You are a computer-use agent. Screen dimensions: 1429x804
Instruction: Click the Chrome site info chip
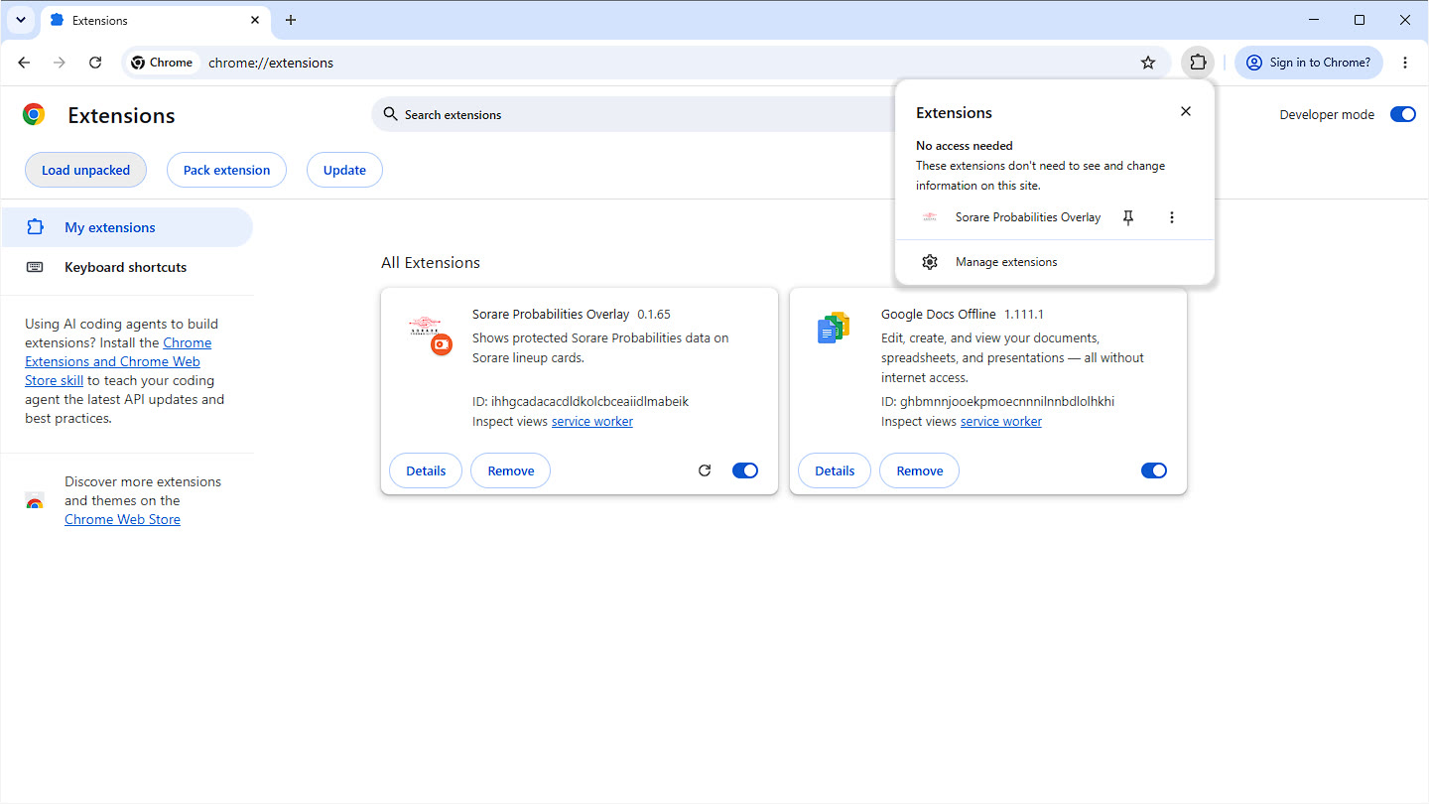[162, 63]
